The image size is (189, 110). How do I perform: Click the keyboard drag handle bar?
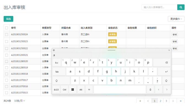coord(112,50)
